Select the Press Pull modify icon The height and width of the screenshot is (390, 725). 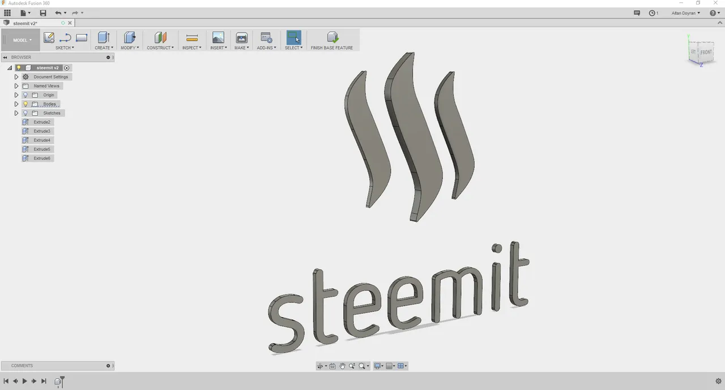pos(130,38)
